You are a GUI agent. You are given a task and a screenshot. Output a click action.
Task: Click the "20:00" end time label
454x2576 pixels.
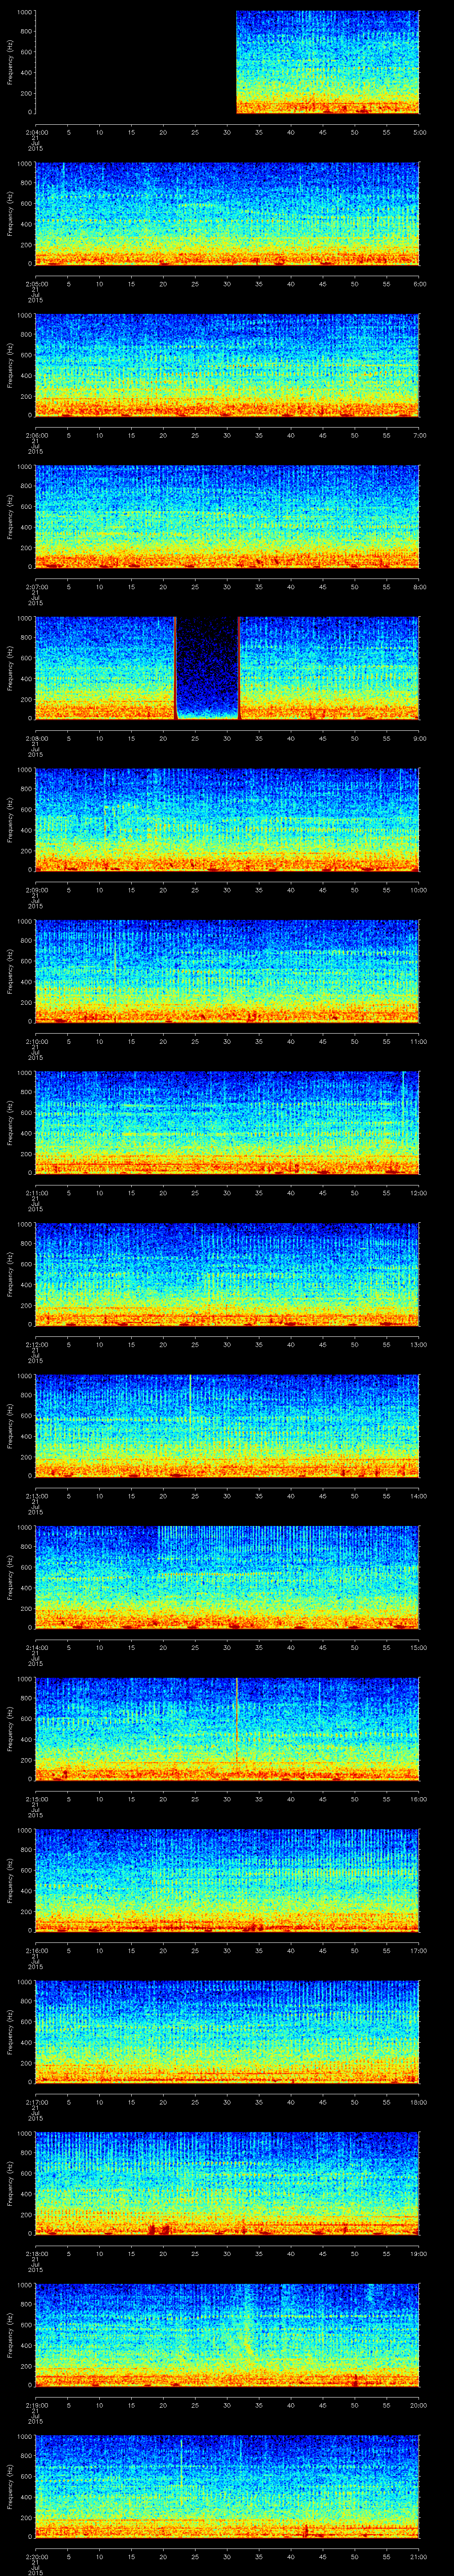click(419, 2404)
